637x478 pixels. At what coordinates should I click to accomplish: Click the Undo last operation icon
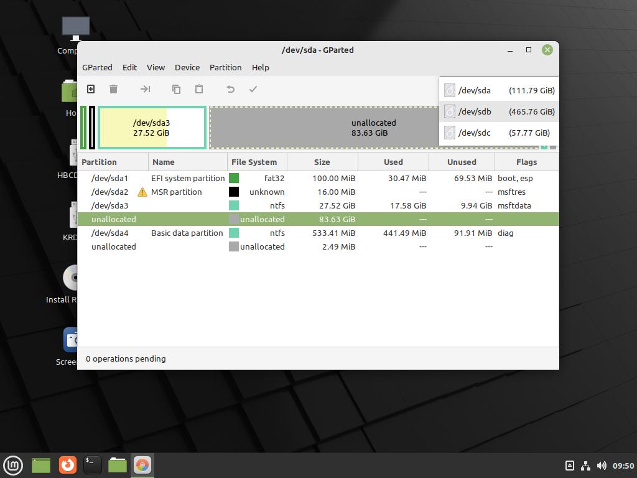point(230,89)
